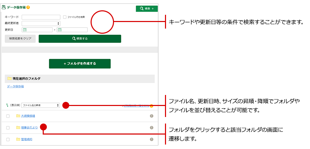This screenshot has width=310, height=149.
Task: Open the 最終更新者 dropdown
Action: [41, 23]
